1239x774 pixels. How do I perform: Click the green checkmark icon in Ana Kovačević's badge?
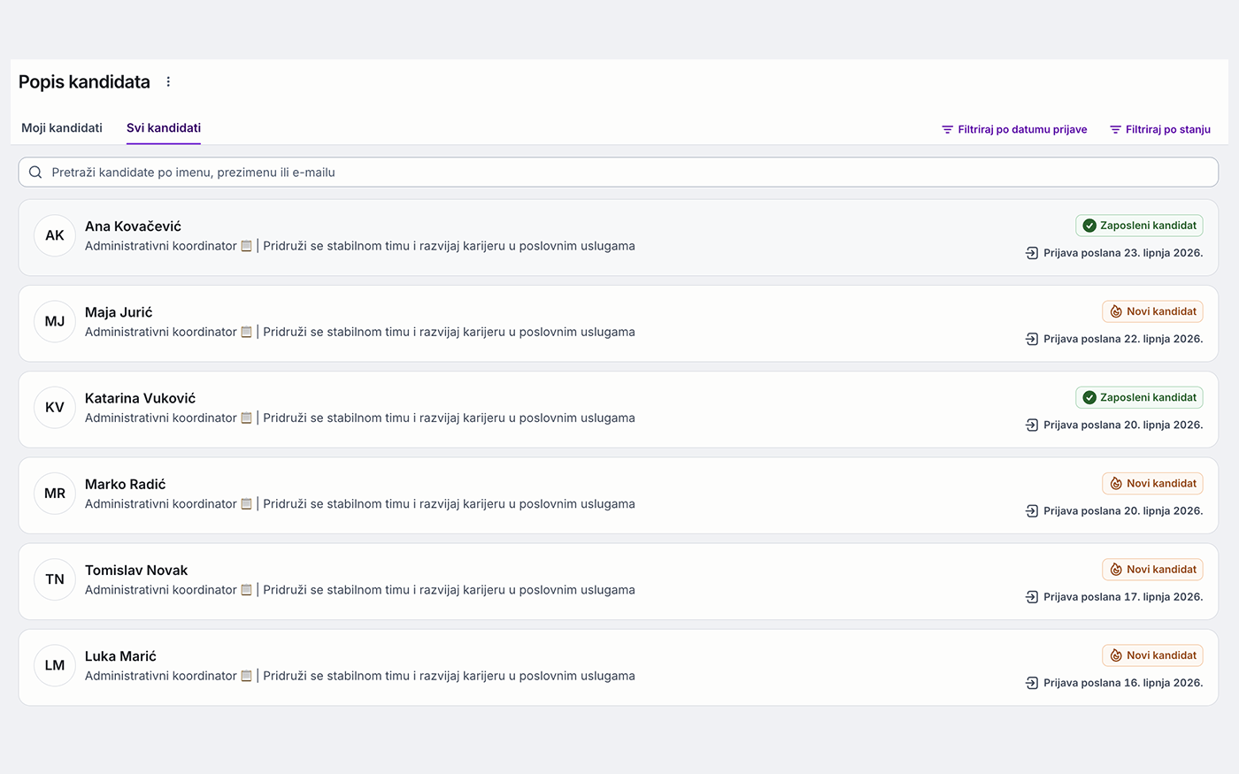point(1089,226)
